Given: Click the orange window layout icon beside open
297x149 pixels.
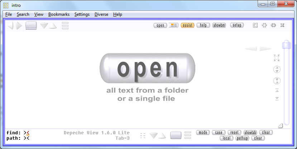Looking at the screenshot, I should point(174,25).
